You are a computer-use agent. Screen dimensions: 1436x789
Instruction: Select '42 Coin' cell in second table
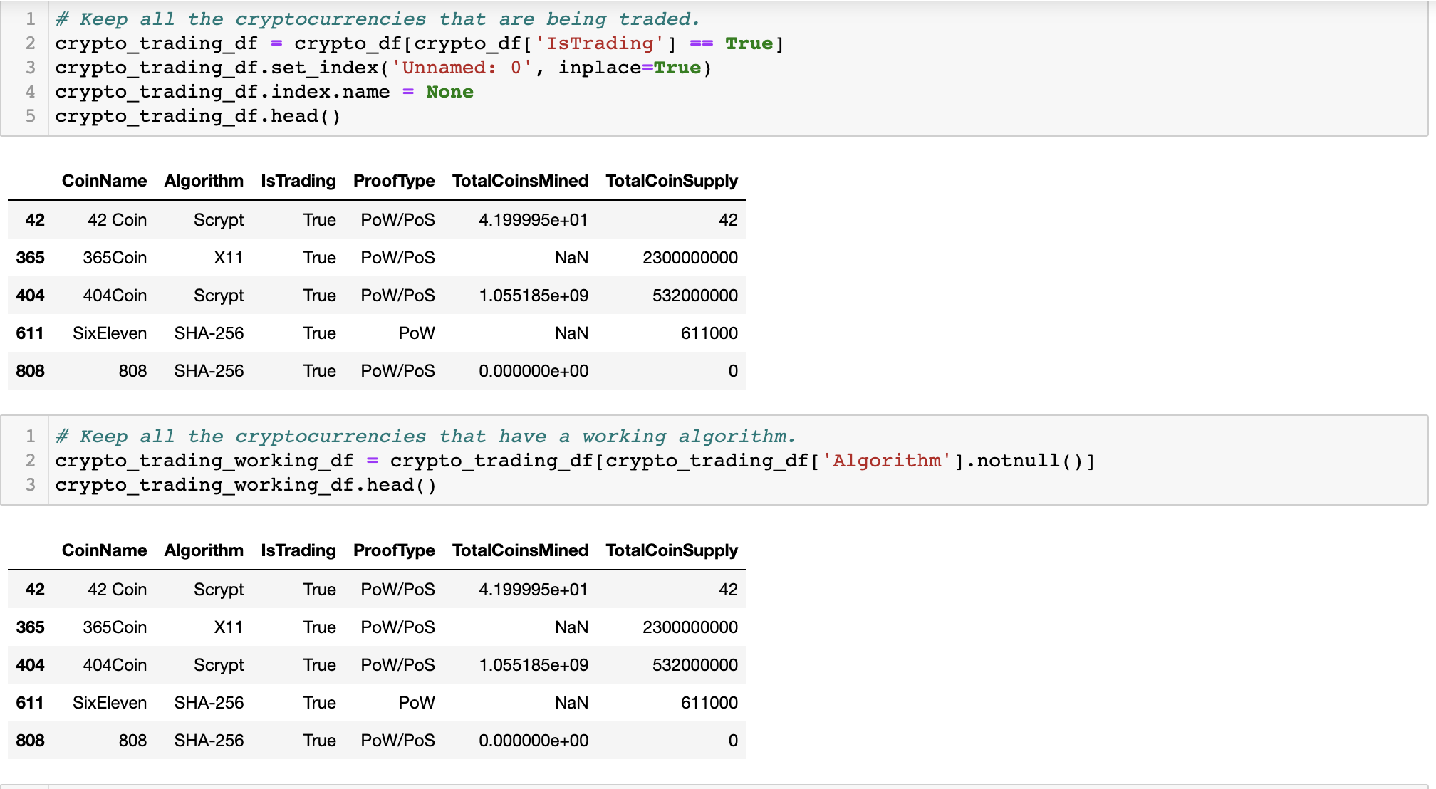pyautogui.click(x=118, y=590)
